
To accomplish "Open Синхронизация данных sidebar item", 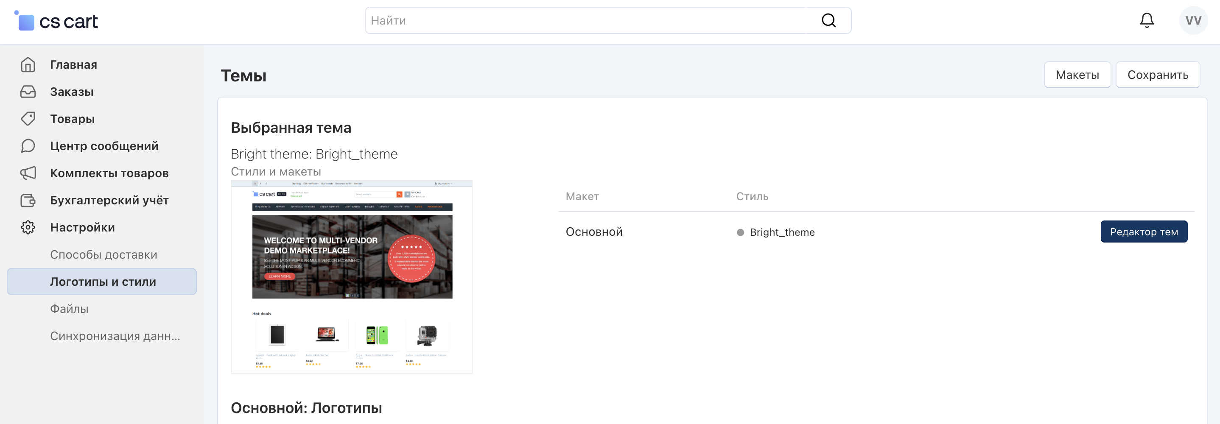I will (115, 336).
